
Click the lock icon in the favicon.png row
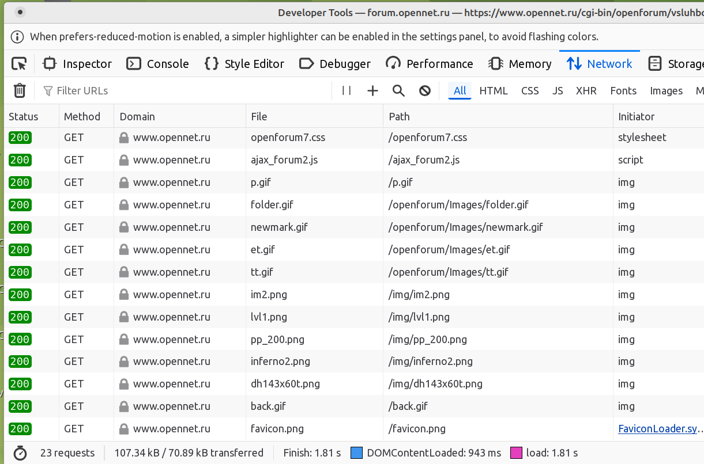click(123, 429)
